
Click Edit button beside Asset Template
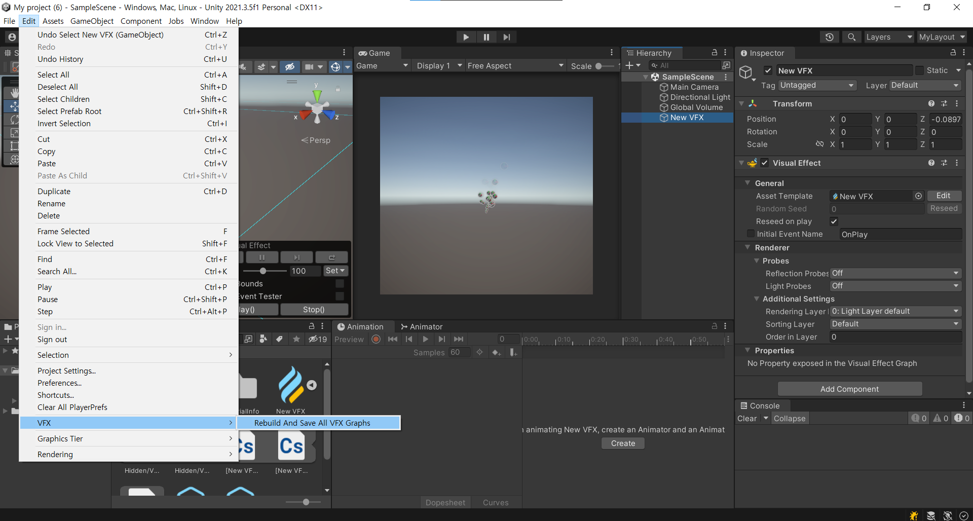click(x=943, y=196)
